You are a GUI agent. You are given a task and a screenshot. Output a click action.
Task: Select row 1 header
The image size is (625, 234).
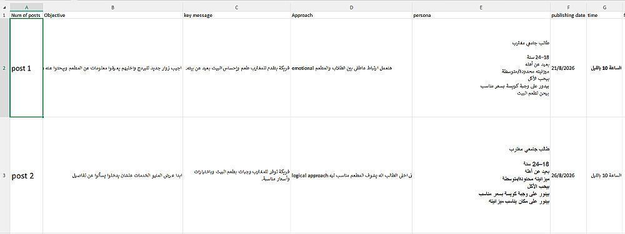pos(4,15)
